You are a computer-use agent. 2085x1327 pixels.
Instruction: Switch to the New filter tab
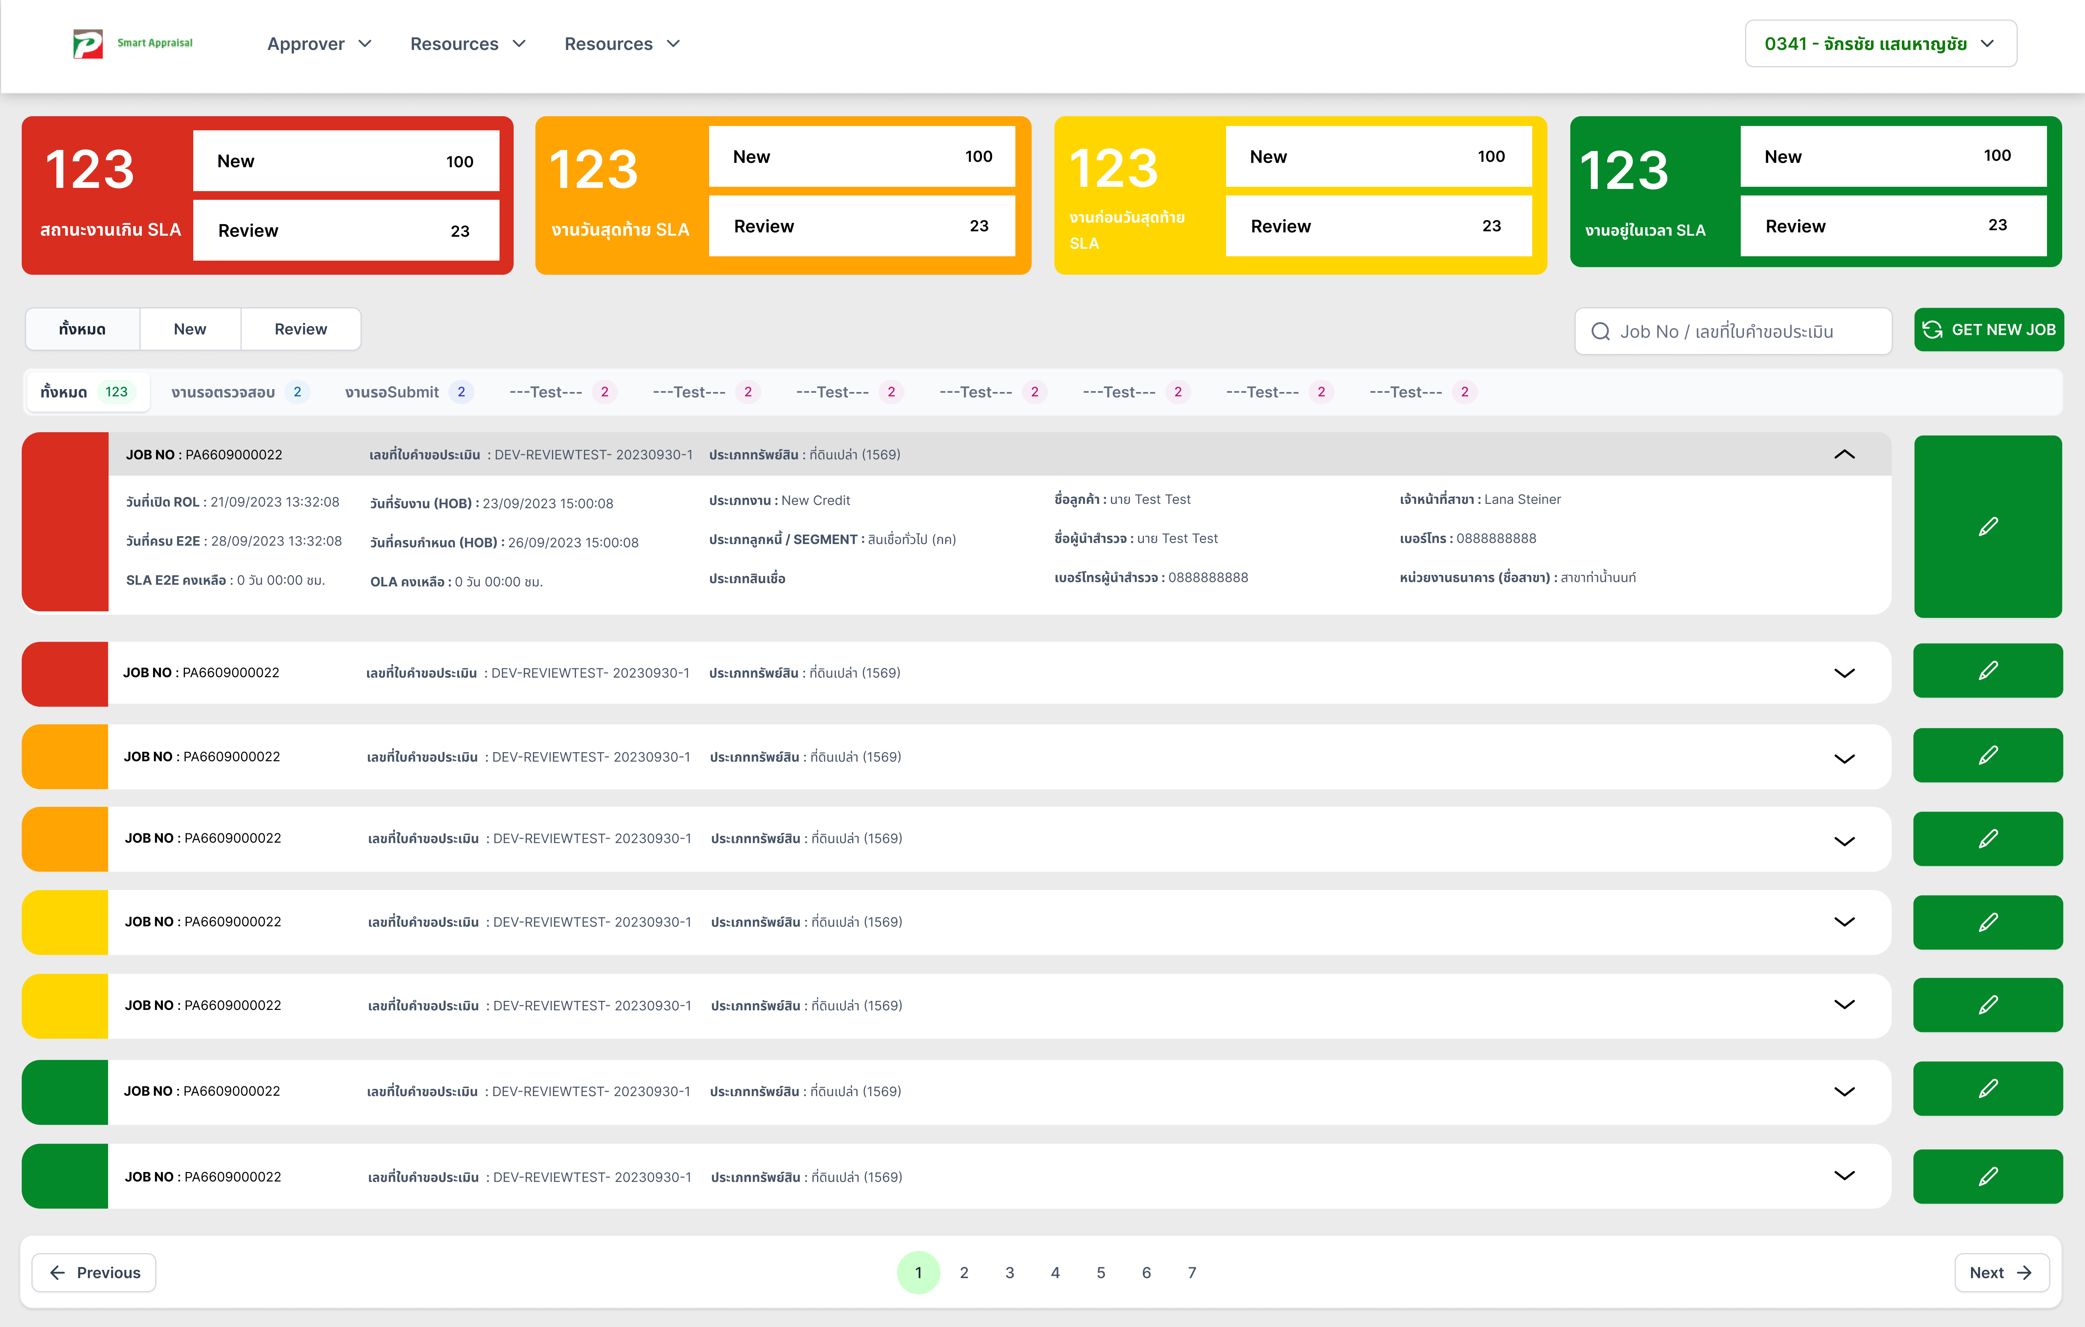190,329
